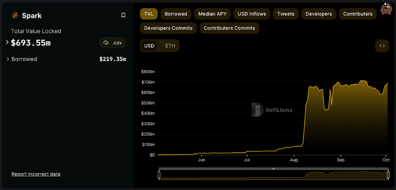Click the avatar icon at top right
Viewport: 396px width, 190px height.
tap(386, 9)
